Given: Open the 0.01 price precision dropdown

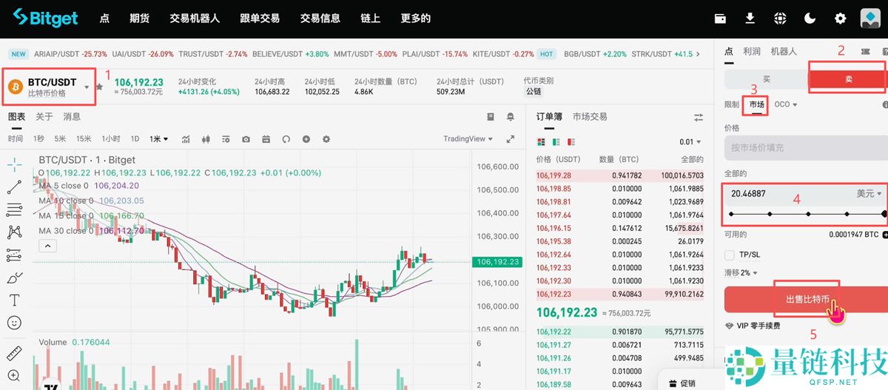Looking at the screenshot, I should tap(691, 142).
